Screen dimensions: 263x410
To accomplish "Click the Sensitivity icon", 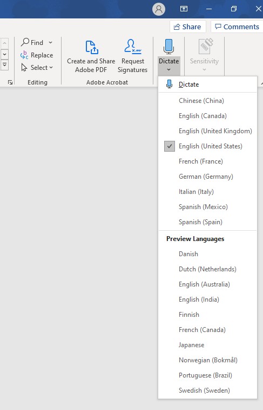I will 206,46.
